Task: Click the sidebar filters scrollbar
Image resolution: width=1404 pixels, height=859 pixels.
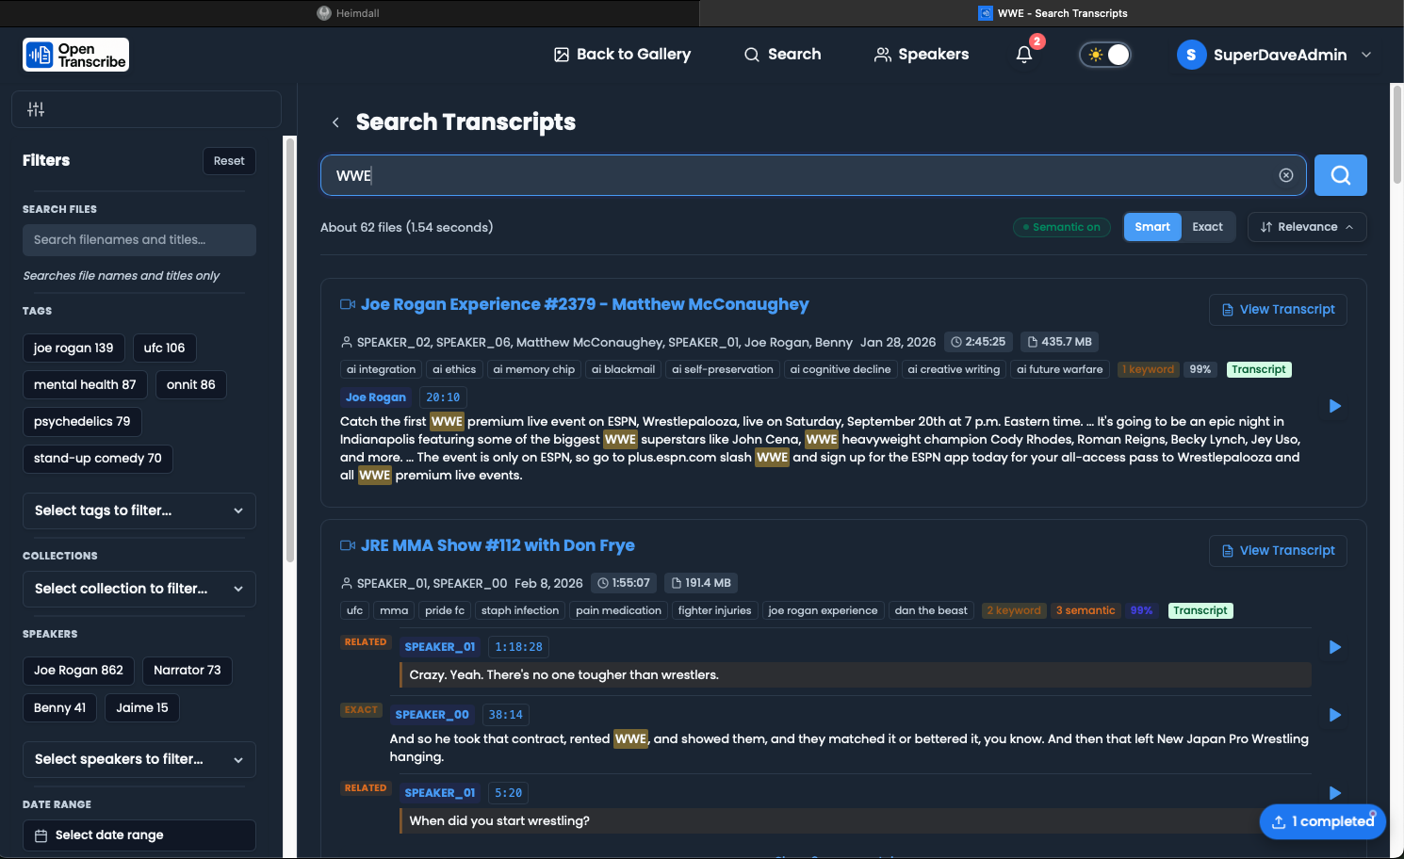Action: (290, 348)
